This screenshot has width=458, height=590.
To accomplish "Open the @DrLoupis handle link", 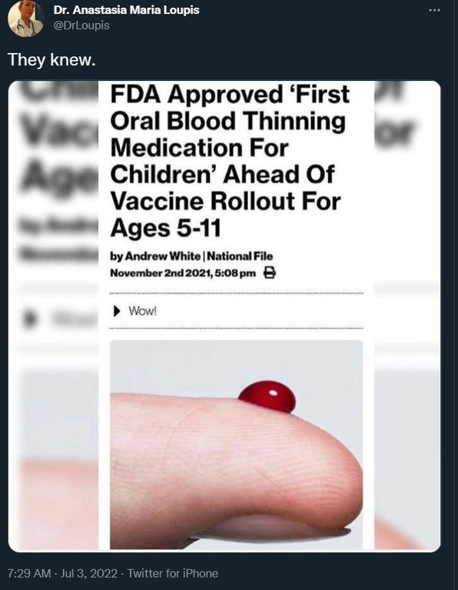I will 81,25.
